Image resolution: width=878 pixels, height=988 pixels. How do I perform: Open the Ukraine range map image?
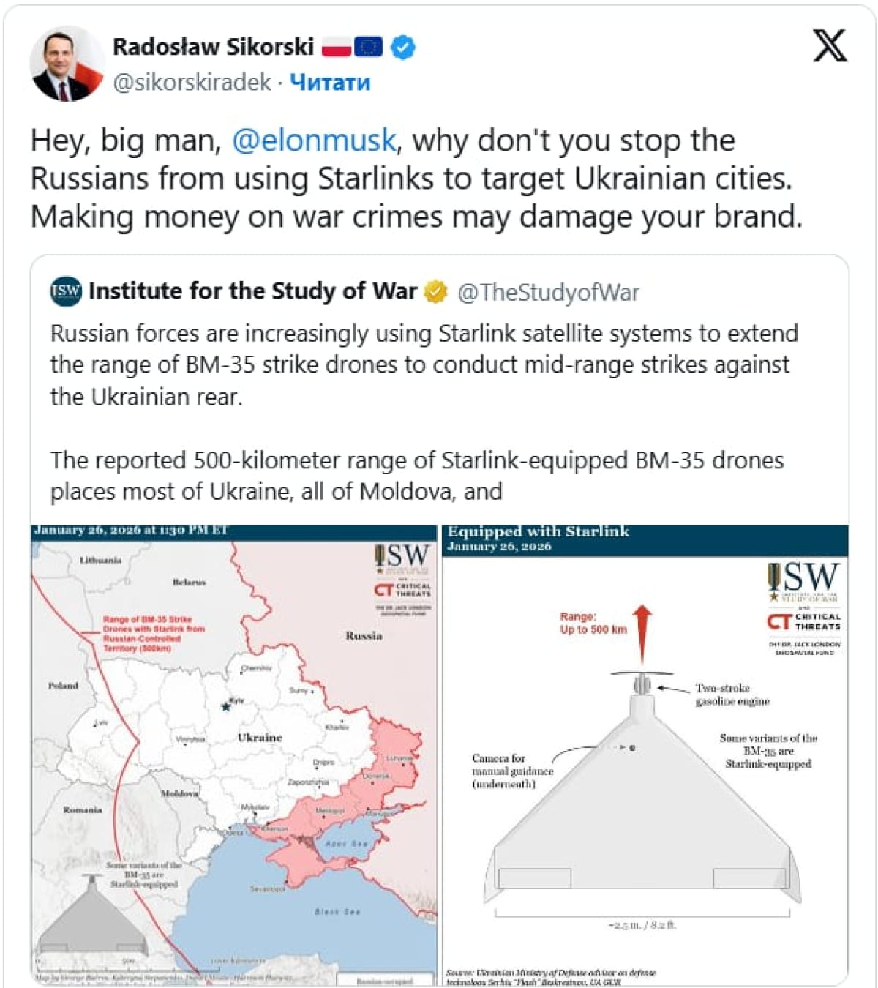[x=234, y=754]
